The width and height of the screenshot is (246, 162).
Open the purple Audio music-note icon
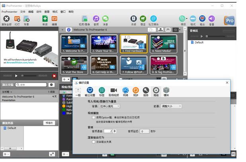(96, 19)
